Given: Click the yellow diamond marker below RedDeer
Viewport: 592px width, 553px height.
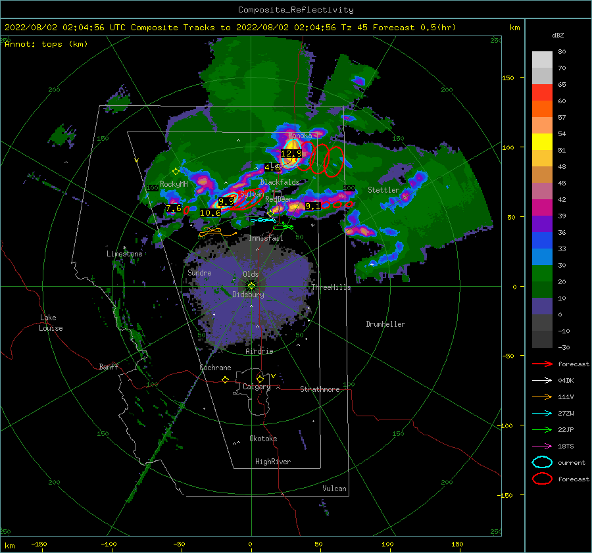Looking at the screenshot, I should tap(270, 214).
